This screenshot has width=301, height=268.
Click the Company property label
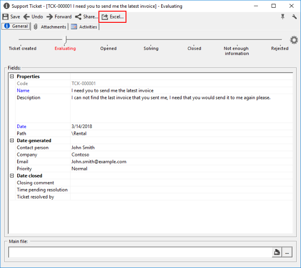coord(27,155)
